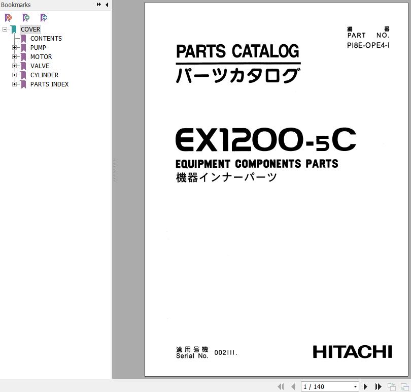Click the EQUIPMENT COMPONENTS PARTS text
411x392 pixels.
point(257,164)
